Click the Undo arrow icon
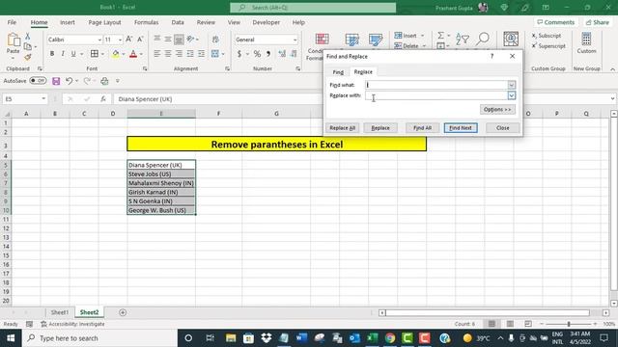The width and height of the screenshot is (618, 347). [69, 81]
